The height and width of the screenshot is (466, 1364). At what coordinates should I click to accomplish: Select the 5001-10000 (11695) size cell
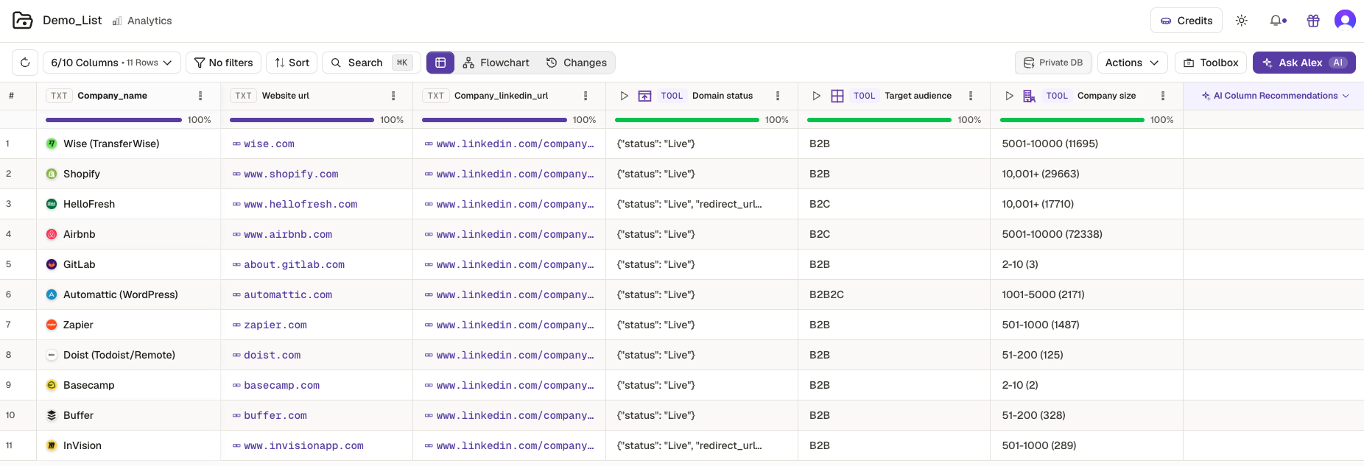(x=1087, y=144)
